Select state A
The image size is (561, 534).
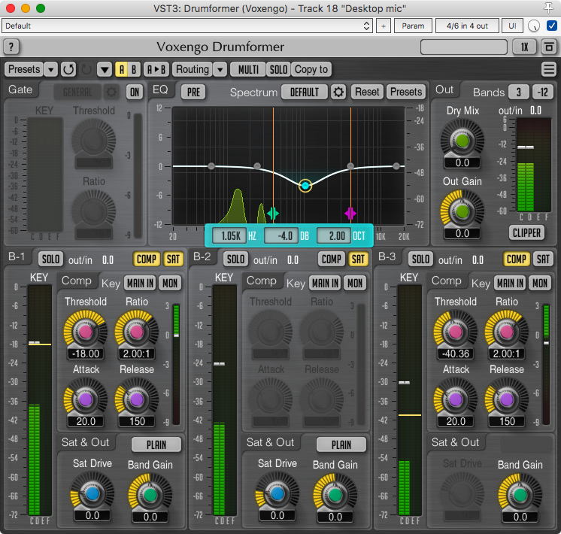[x=121, y=69]
